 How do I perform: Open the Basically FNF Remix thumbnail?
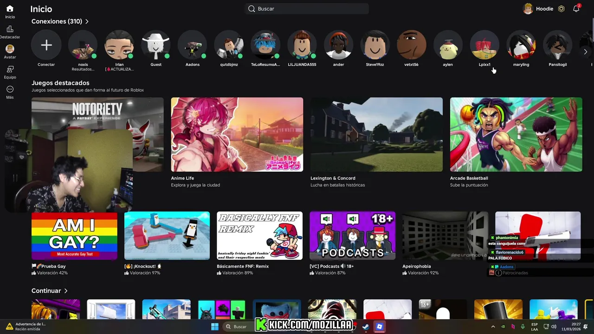[259, 236]
